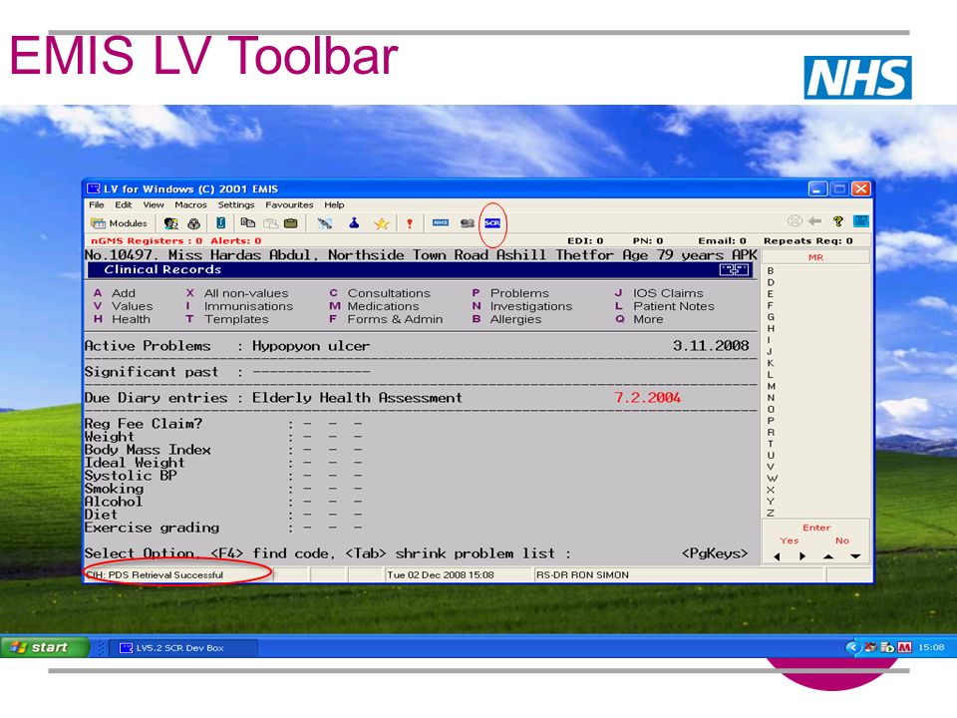Viewport: 957px width, 718px height.
Task: Click the MR button in side panel
Action: tap(816, 257)
